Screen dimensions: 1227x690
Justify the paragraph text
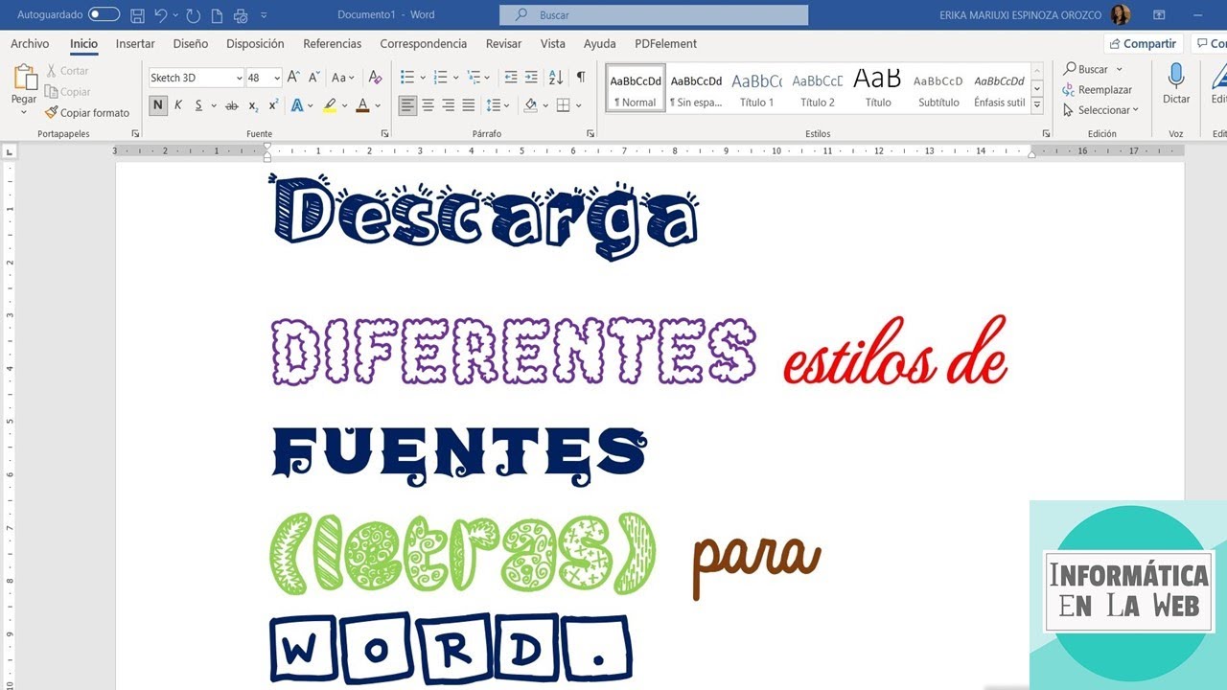469,105
